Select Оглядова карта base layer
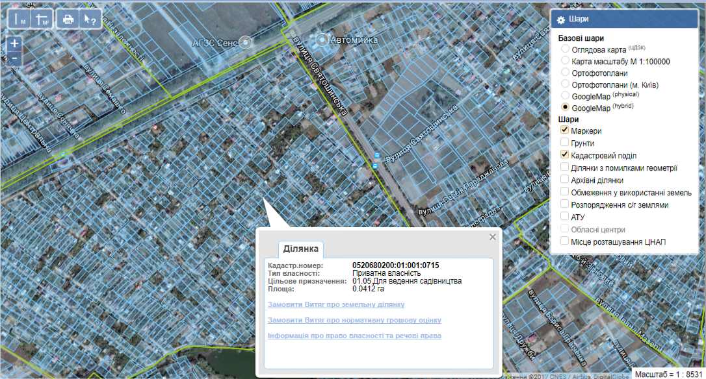706x379 pixels. (x=565, y=49)
